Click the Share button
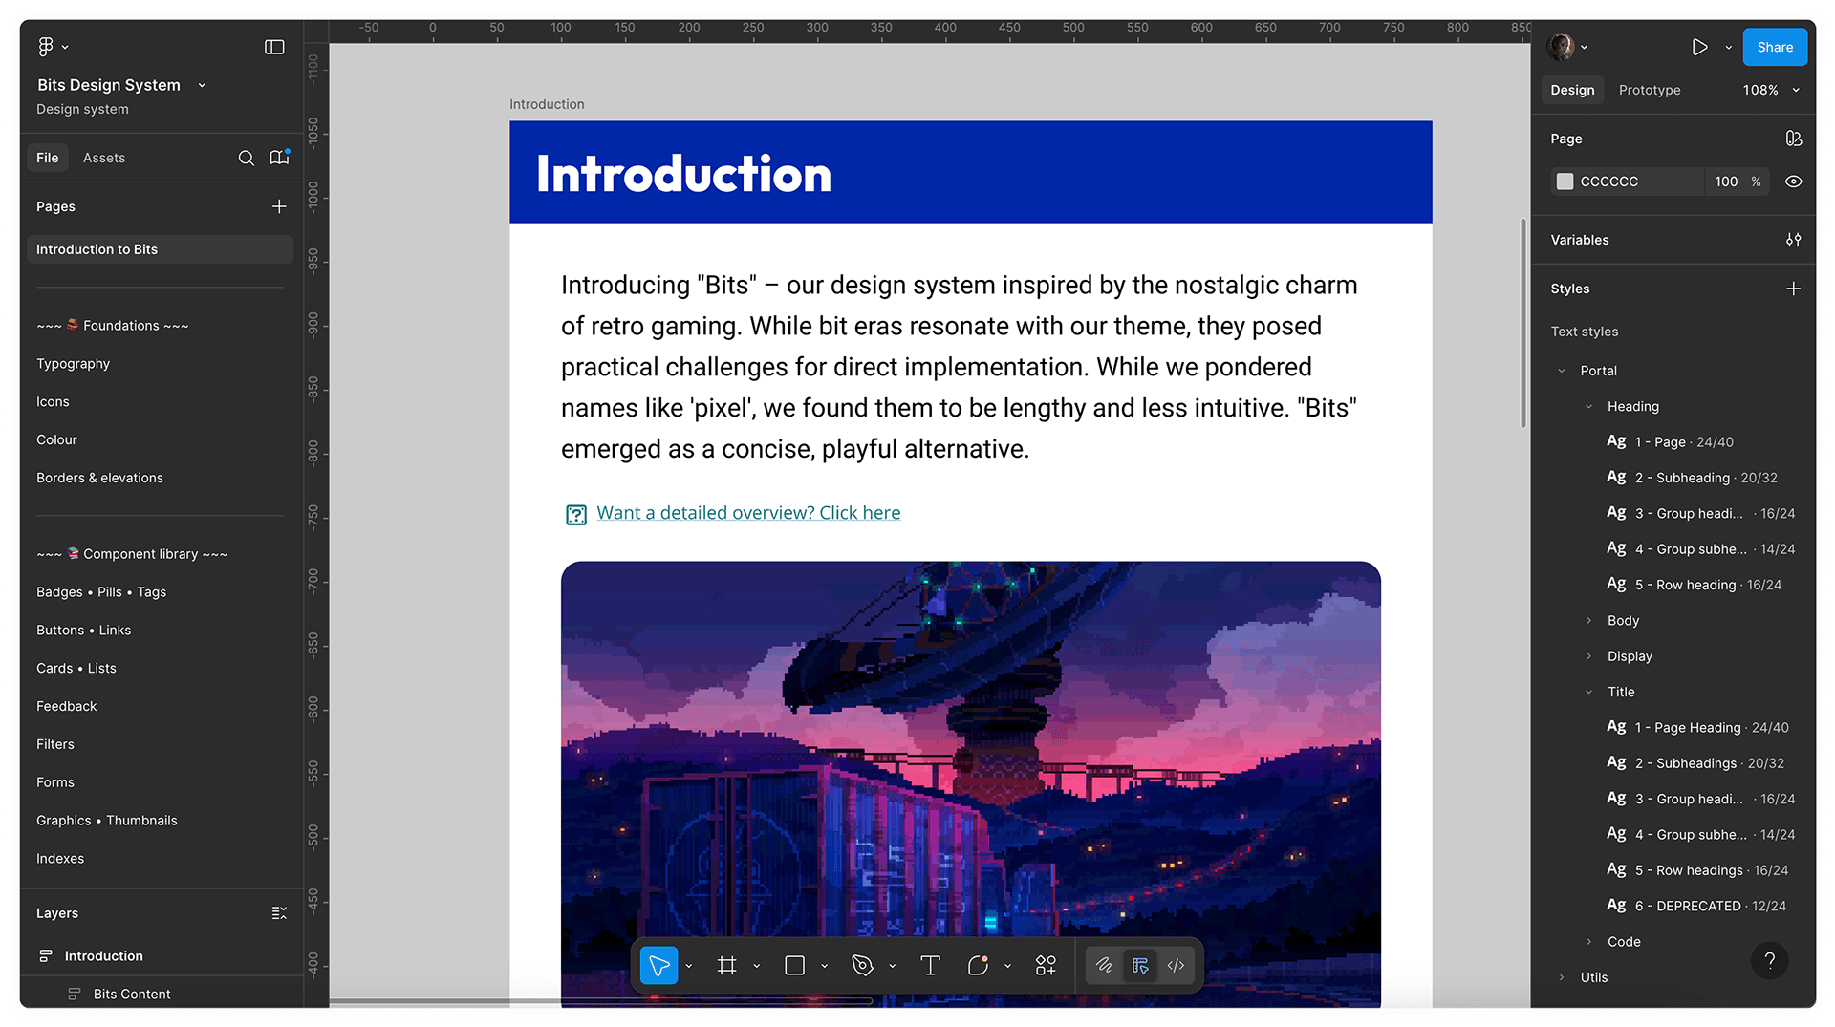 (1775, 47)
